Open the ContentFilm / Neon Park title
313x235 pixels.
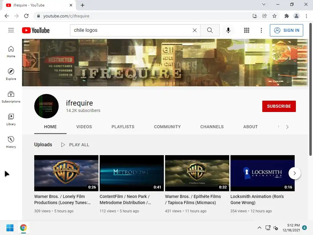[125, 200]
